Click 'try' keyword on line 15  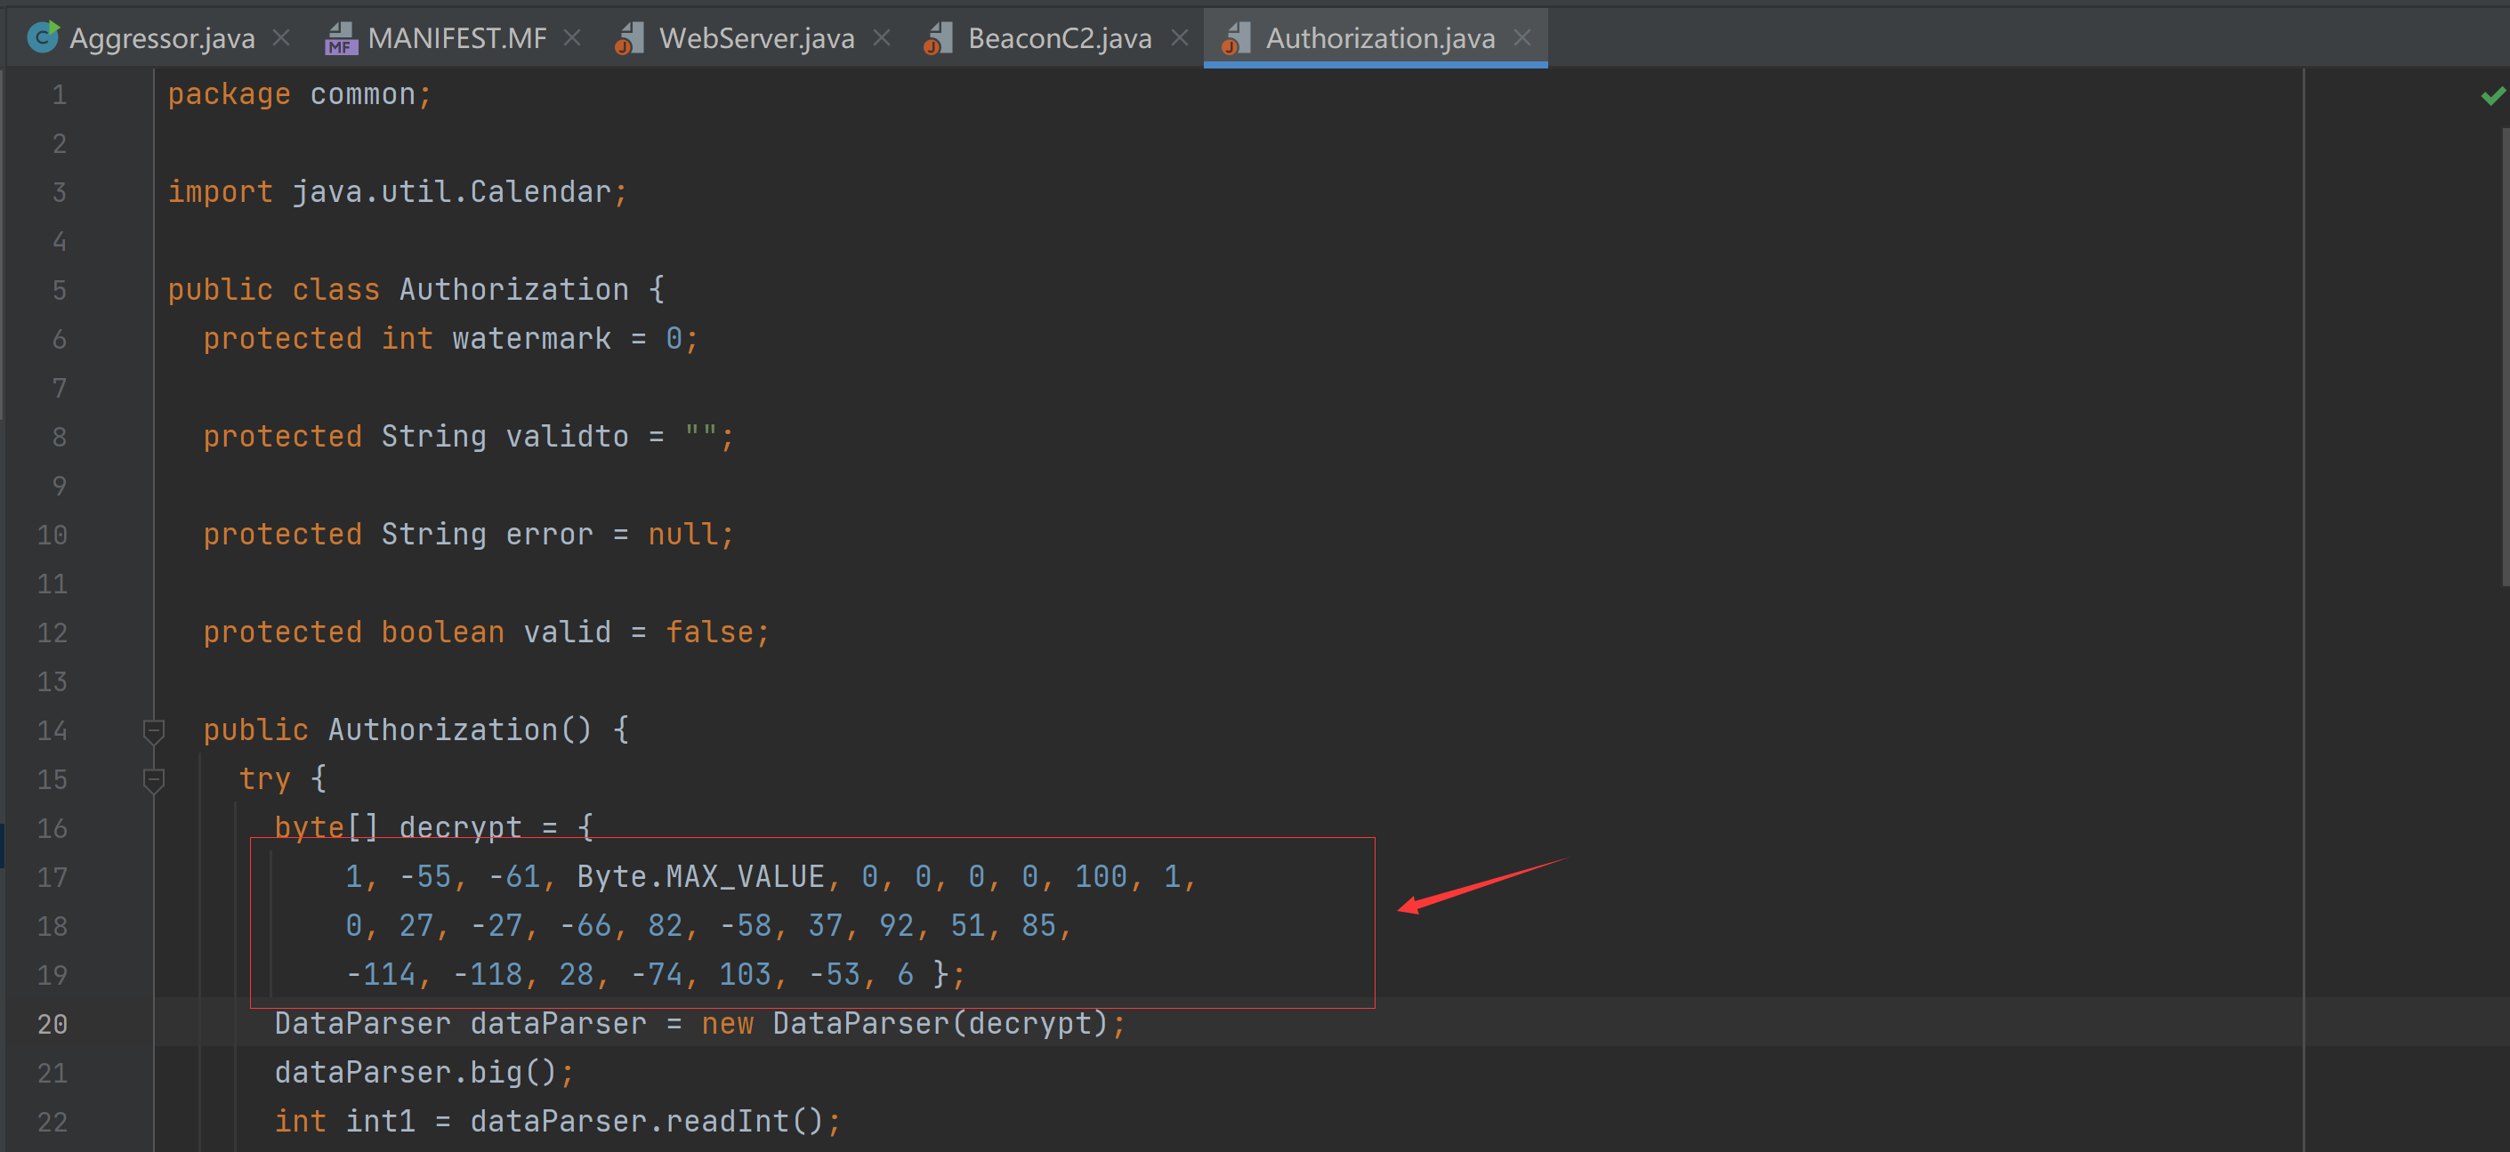[x=264, y=778]
